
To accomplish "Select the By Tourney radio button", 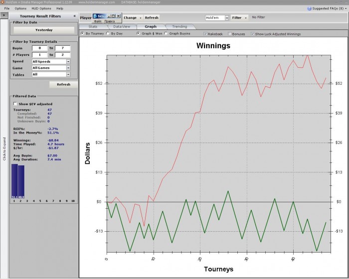I will pos(82,33).
